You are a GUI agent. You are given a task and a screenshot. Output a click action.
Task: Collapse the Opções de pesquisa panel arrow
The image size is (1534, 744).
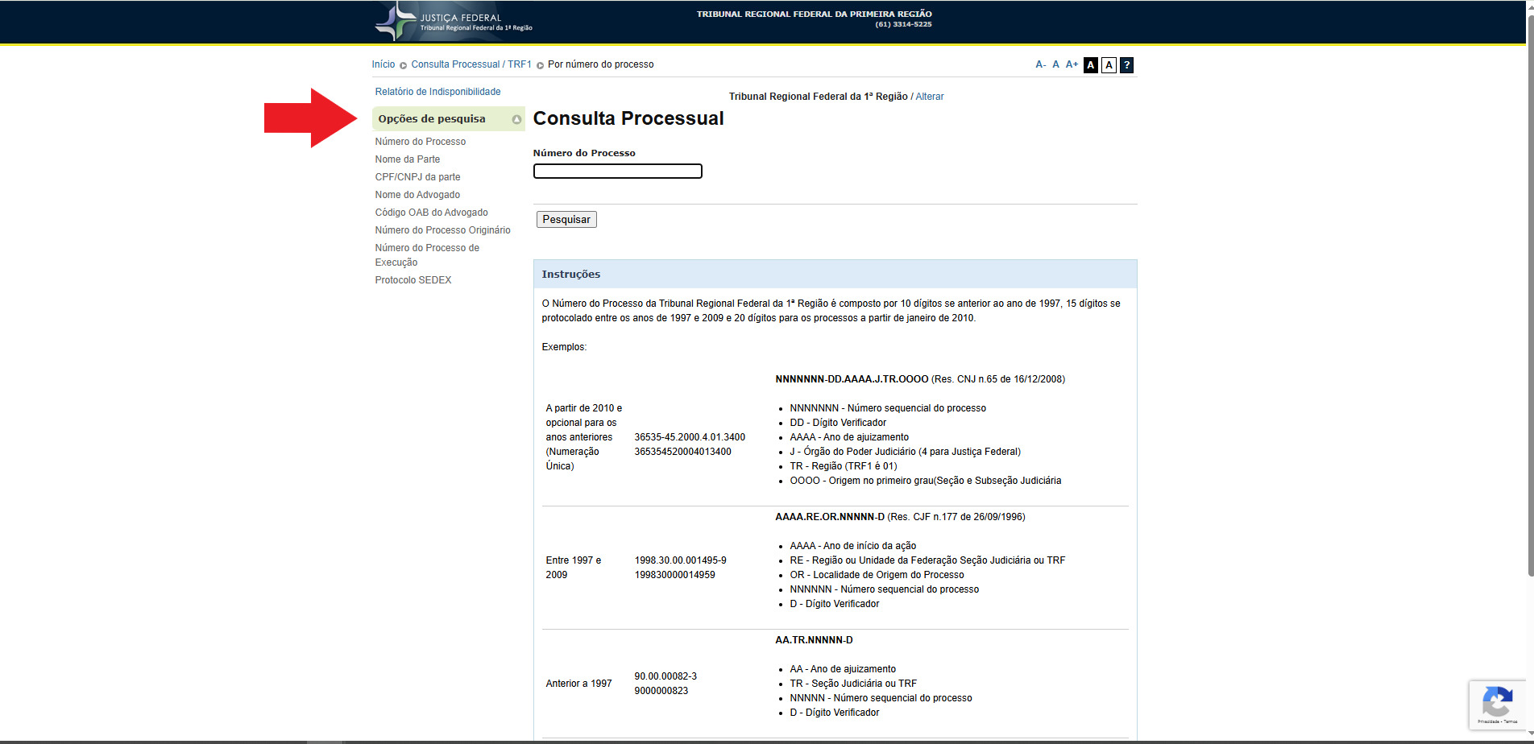click(516, 119)
